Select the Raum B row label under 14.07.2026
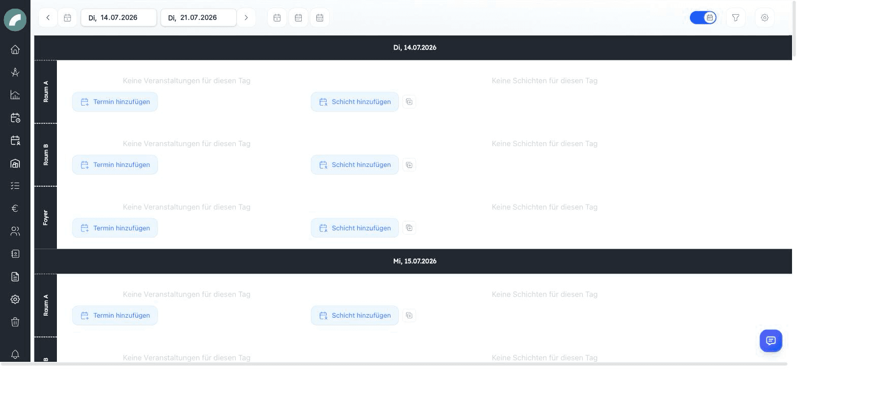The image size is (885, 407). pos(46,155)
